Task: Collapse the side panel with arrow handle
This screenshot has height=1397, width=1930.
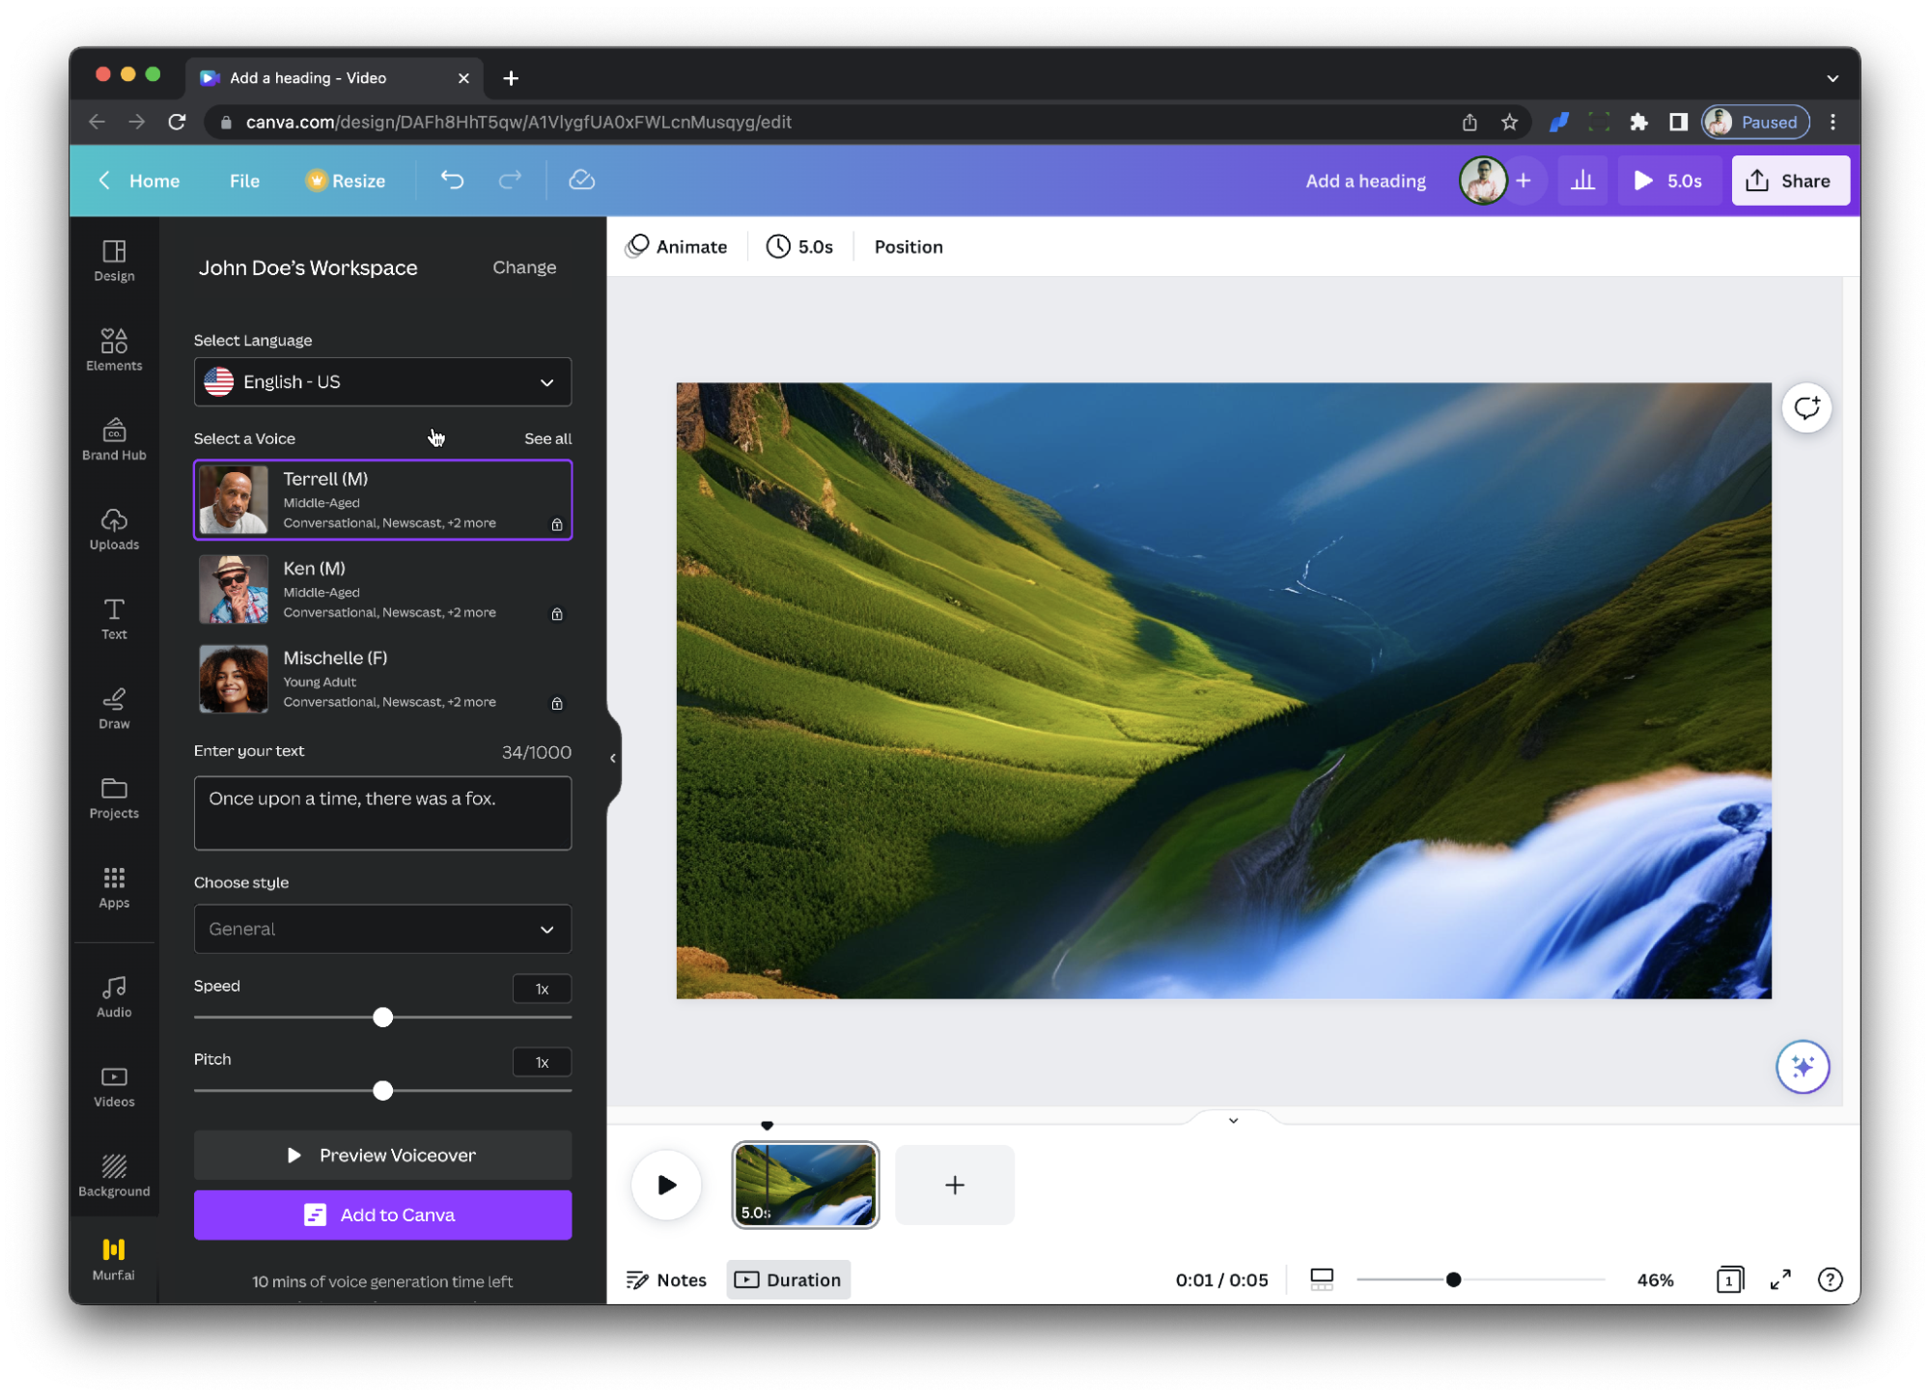Action: click(x=613, y=758)
